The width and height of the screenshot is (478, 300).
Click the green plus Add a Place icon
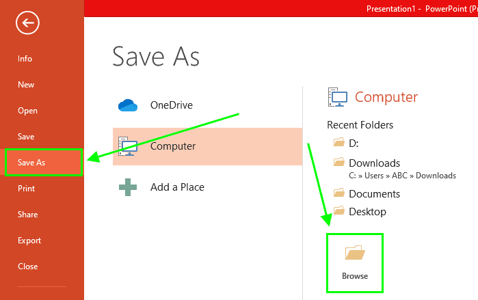pyautogui.click(x=128, y=187)
